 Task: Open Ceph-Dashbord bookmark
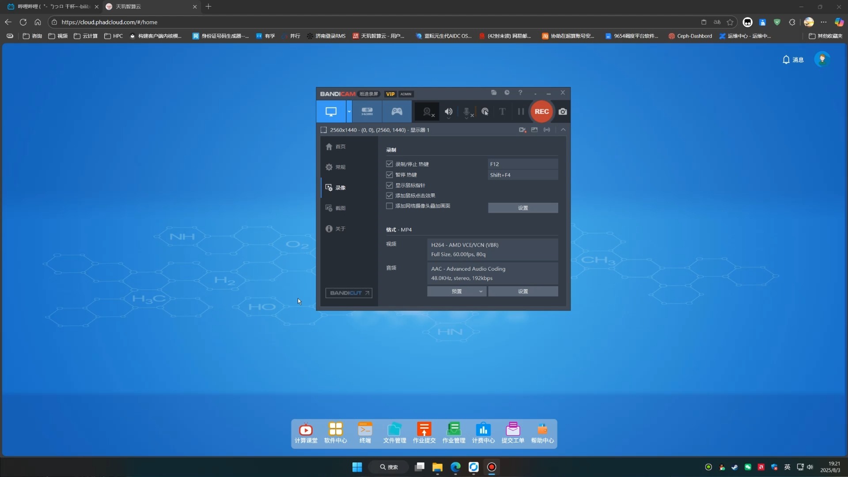(x=690, y=36)
